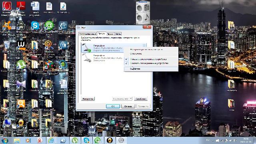
Task: Launch uTorrent from the desktop shortcut
Action: [x=21, y=64]
